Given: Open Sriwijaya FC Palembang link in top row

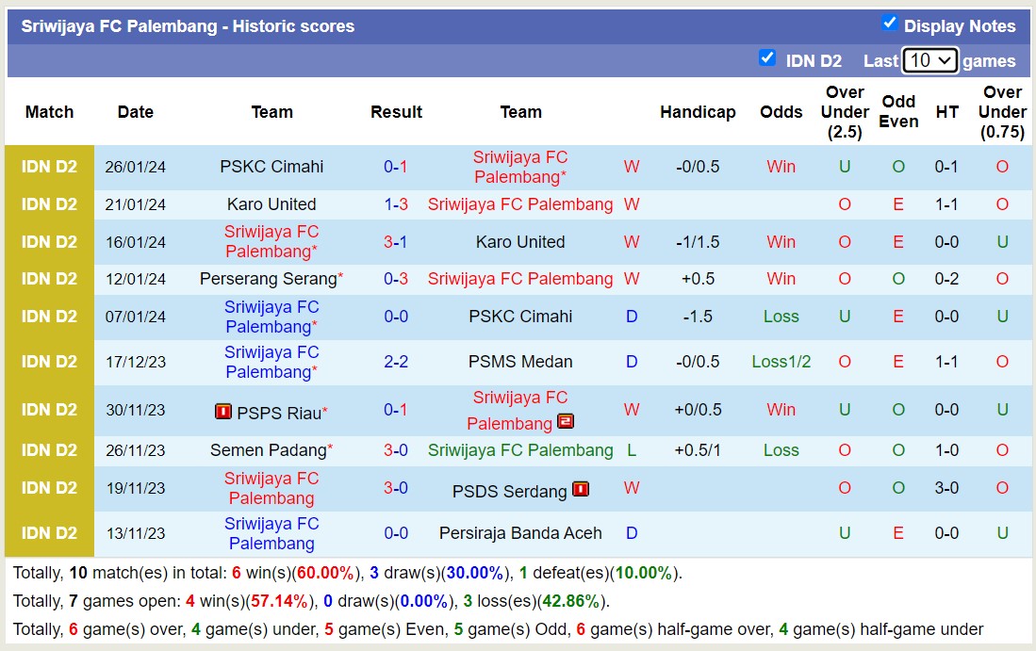Looking at the screenshot, I should [x=520, y=166].
